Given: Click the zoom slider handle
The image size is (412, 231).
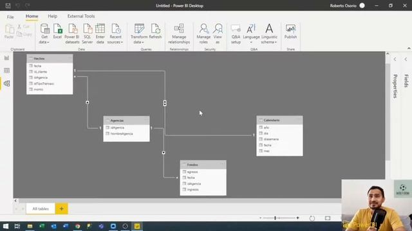Looking at the screenshot, I should coord(275,218).
